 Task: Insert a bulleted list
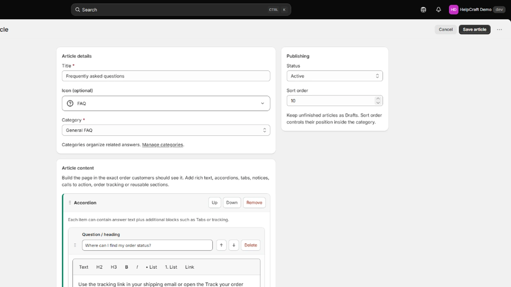pos(151,267)
